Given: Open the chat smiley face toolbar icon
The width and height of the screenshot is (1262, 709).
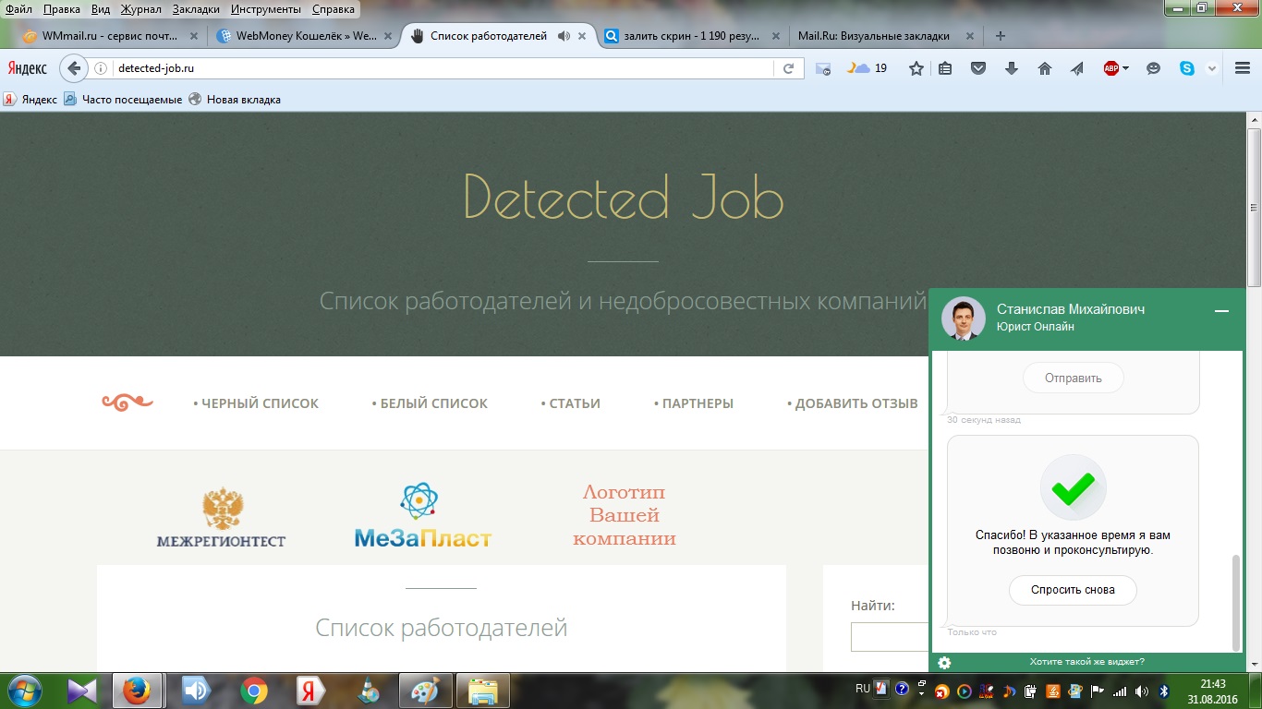Looking at the screenshot, I should pos(1153,68).
